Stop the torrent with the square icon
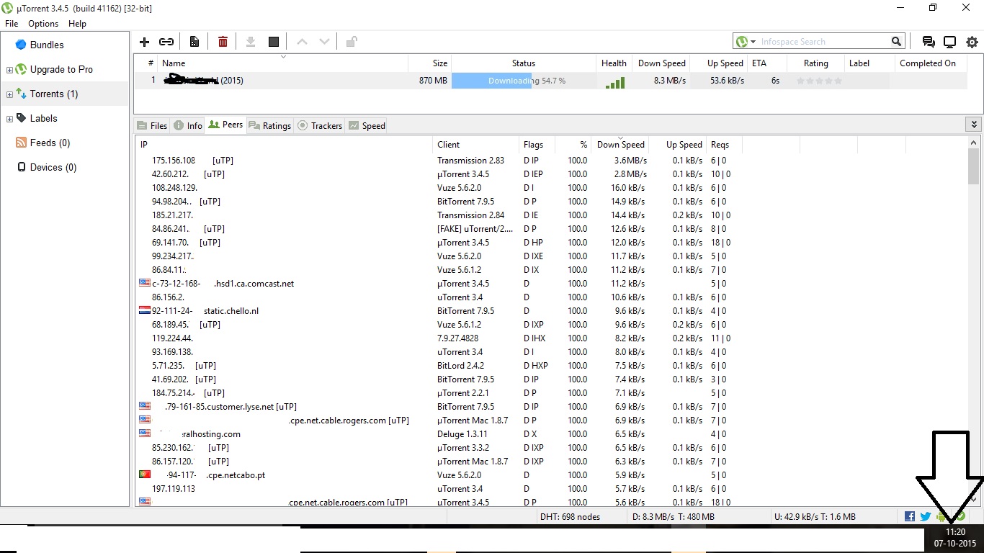This screenshot has height=553, width=984. click(274, 42)
